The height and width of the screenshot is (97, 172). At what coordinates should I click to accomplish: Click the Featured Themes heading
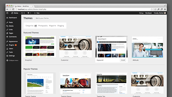[x=31, y=33]
